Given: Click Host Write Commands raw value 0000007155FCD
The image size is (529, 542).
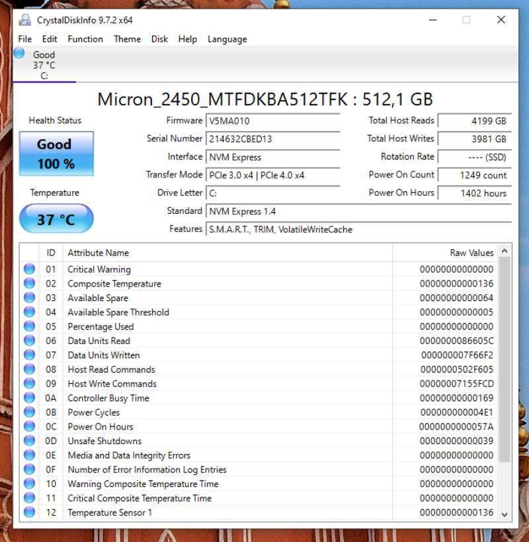Looking at the screenshot, I should pos(456,384).
